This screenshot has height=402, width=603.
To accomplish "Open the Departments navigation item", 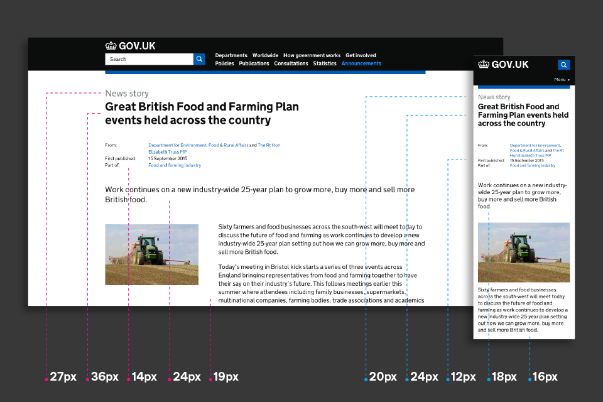I will (231, 55).
